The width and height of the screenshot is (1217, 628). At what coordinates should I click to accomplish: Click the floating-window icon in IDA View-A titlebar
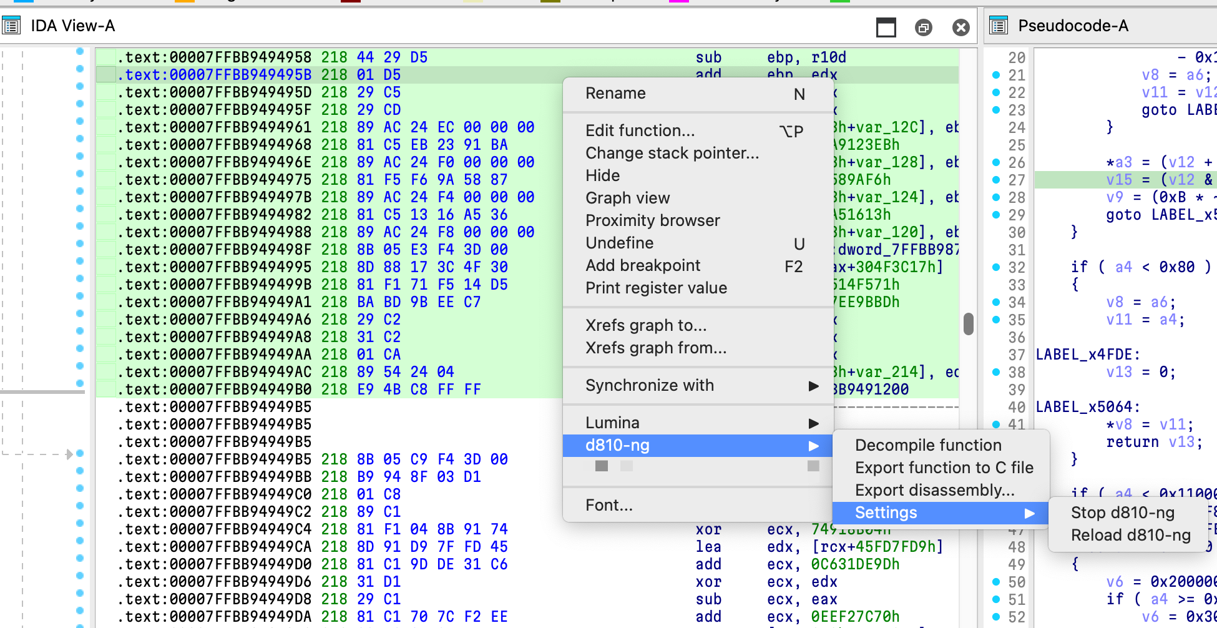pyautogui.click(x=924, y=27)
